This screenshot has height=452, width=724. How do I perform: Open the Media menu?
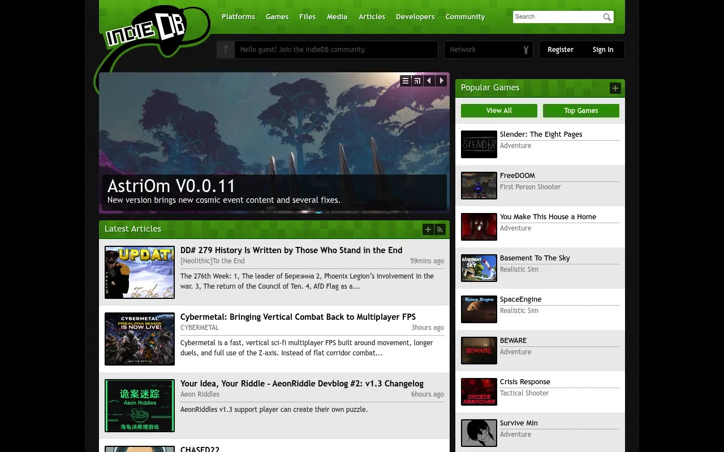pos(337,17)
